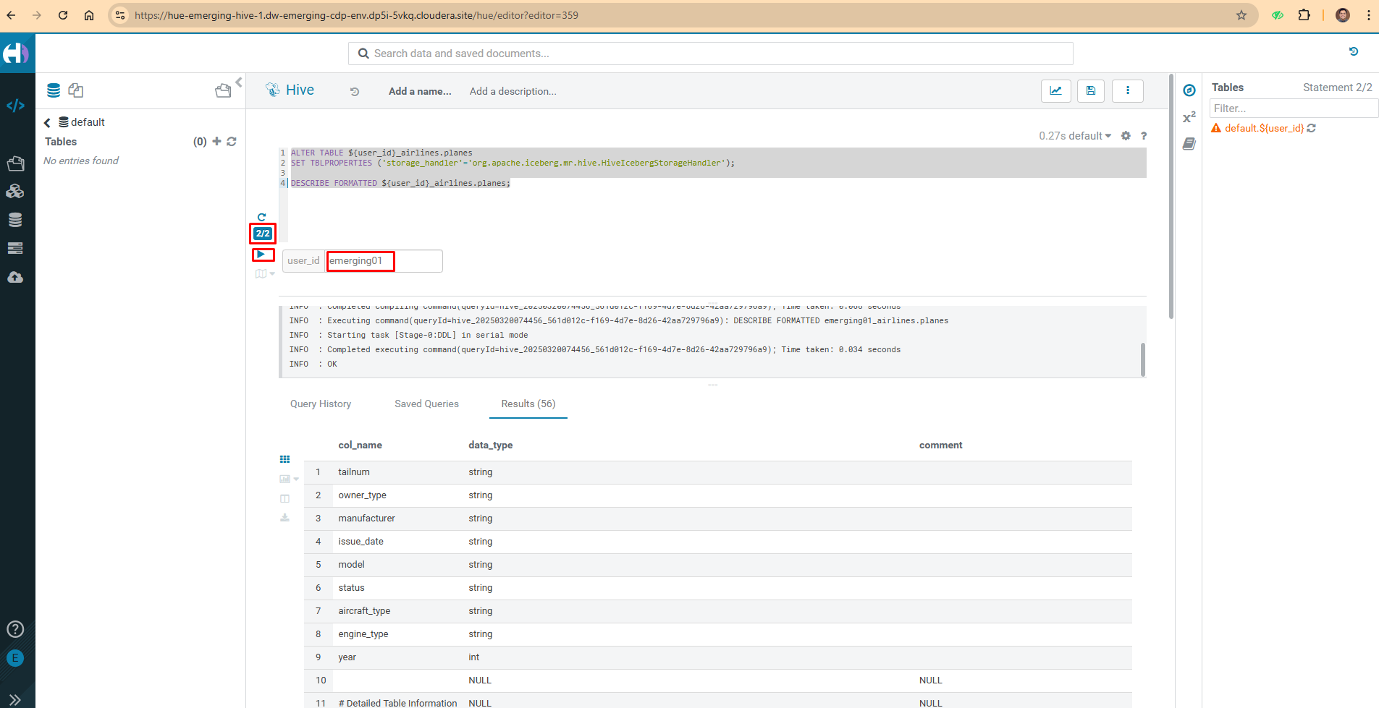
Task: Switch to Saved Queries tab
Action: [426, 404]
